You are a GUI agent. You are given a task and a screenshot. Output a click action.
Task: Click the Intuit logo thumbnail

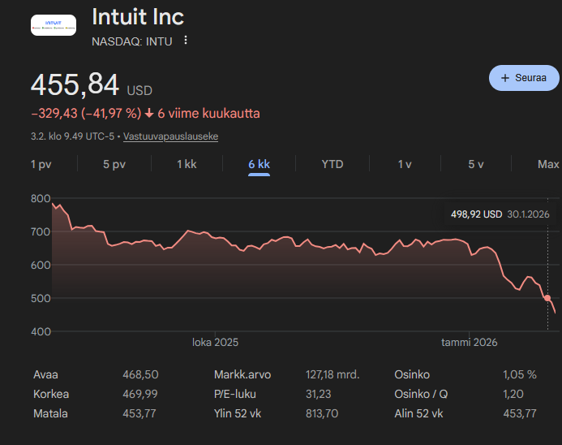[x=53, y=25]
